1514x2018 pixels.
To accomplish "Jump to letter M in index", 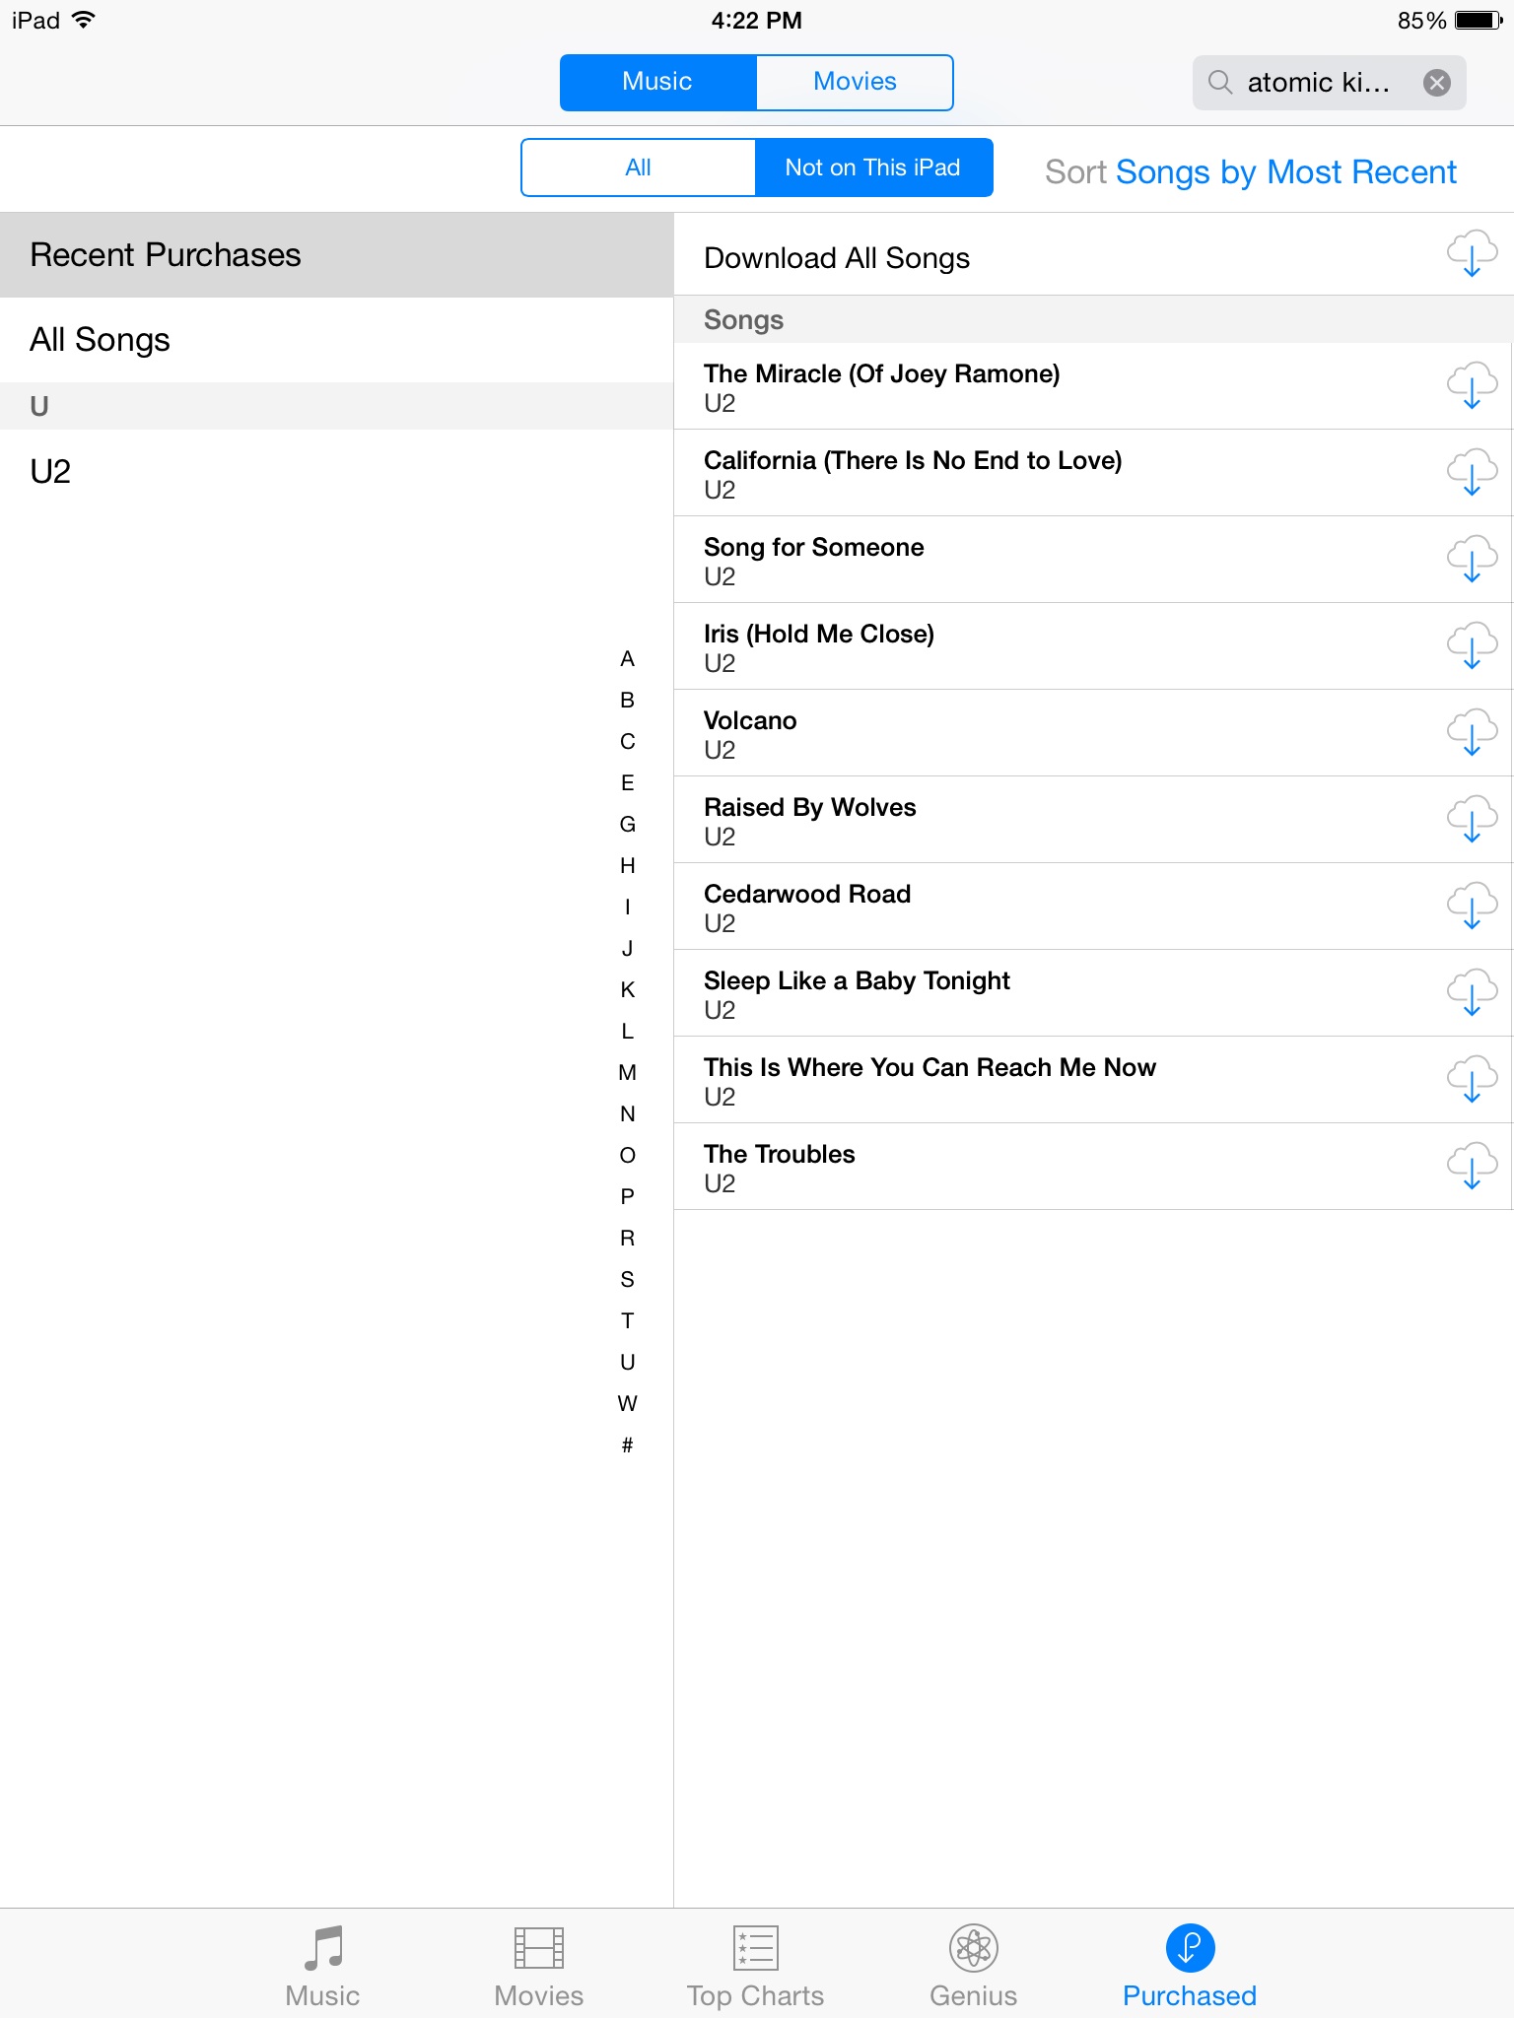I will (627, 1072).
